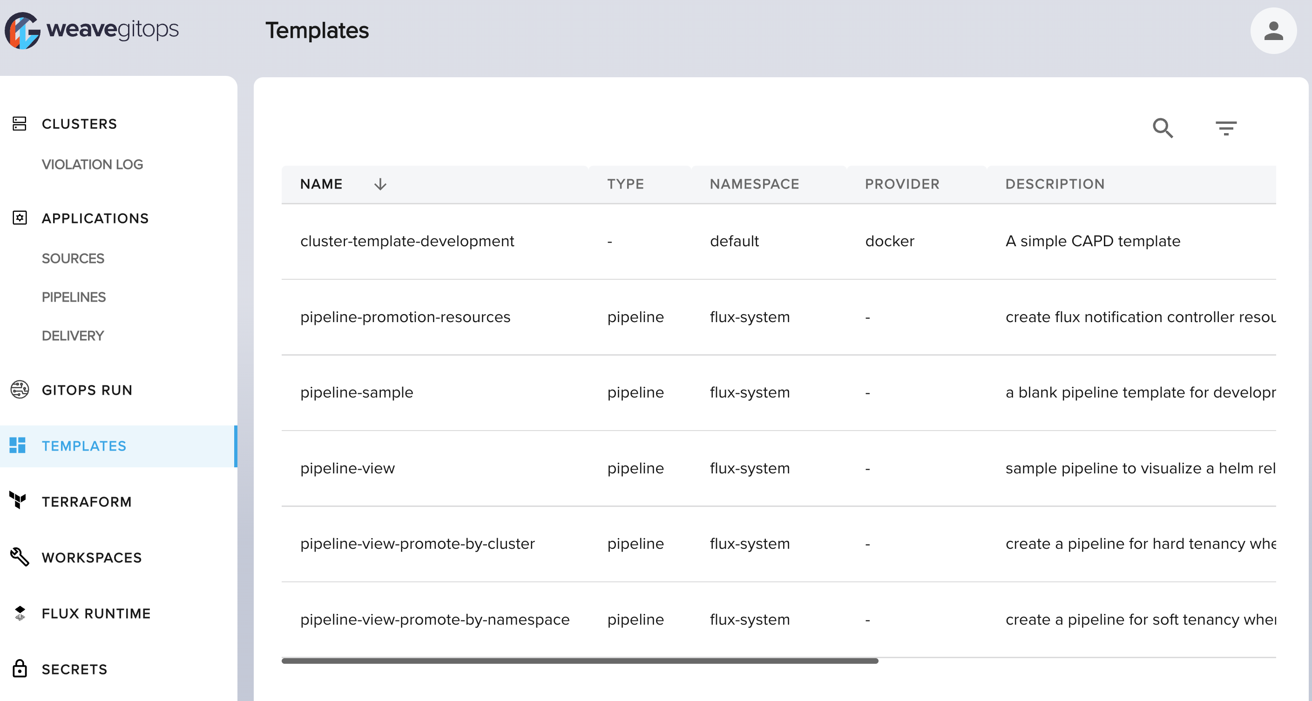Click description 'sample pipeline to visualize'
This screenshot has height=701, width=1312.
[x=1140, y=468]
